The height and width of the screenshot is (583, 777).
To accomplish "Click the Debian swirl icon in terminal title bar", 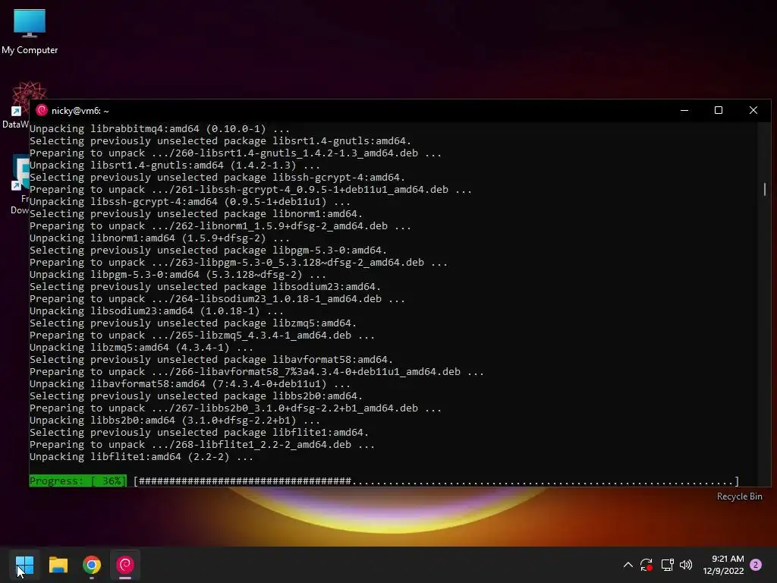I will tap(42, 111).
